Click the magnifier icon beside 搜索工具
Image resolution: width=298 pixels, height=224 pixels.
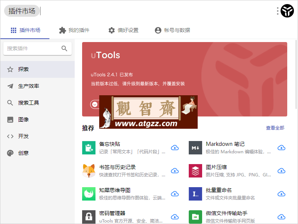pyautogui.click(x=10, y=103)
